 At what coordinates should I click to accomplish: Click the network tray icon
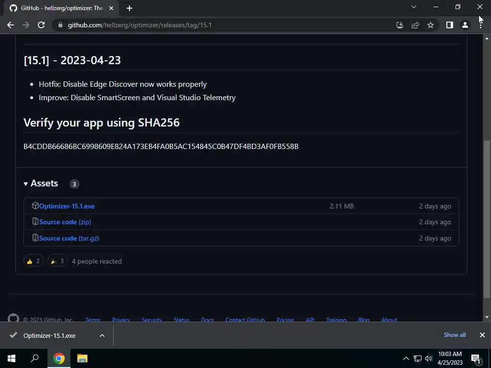click(x=418, y=358)
